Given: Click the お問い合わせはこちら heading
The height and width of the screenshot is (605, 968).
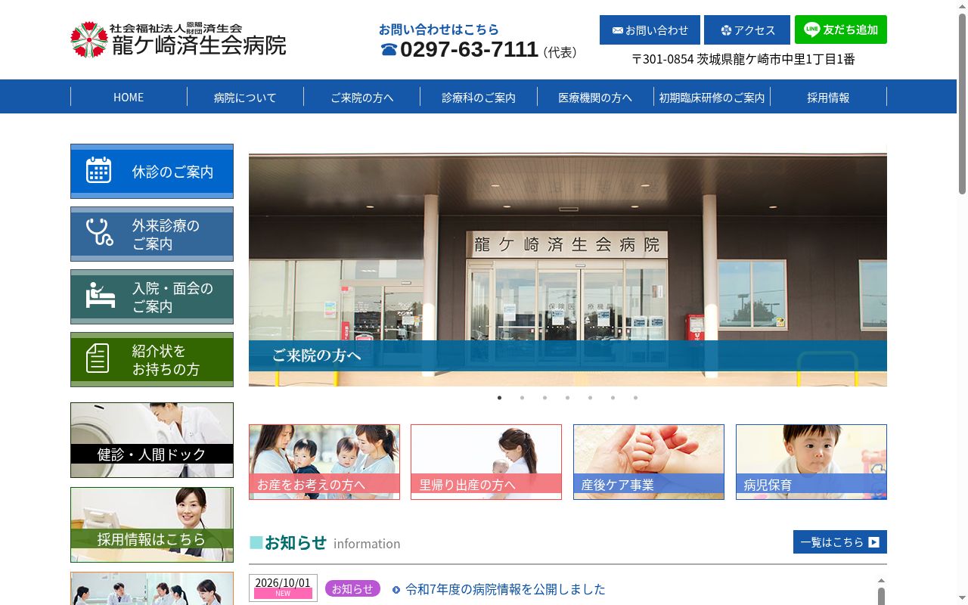Looking at the screenshot, I should tap(439, 29).
